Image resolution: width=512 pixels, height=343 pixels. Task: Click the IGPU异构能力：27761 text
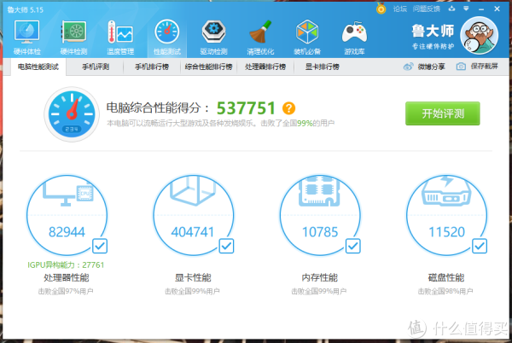coord(66,265)
